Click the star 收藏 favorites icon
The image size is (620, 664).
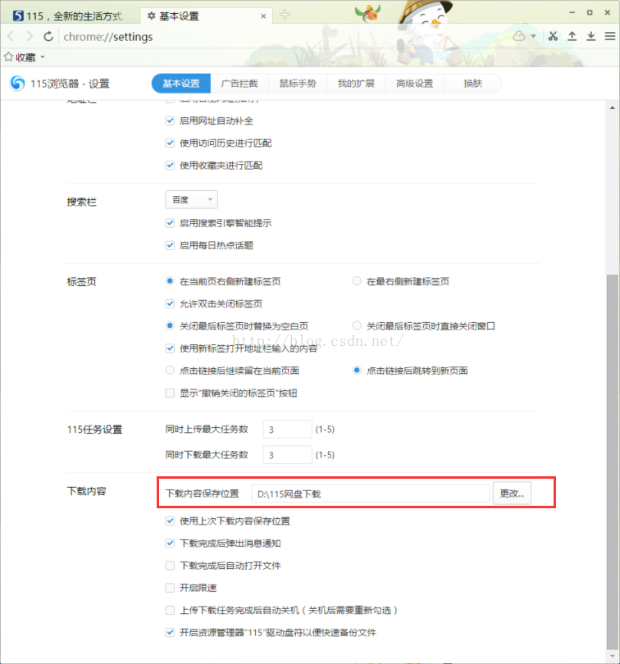click(x=8, y=57)
